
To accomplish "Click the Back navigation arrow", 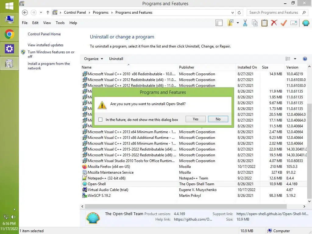I will pos(25,12).
